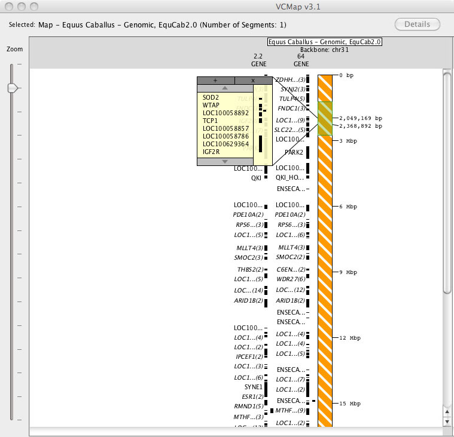The image size is (454, 437).
Task: Click the IPCEF1(2) gene label
Action: 249,356
